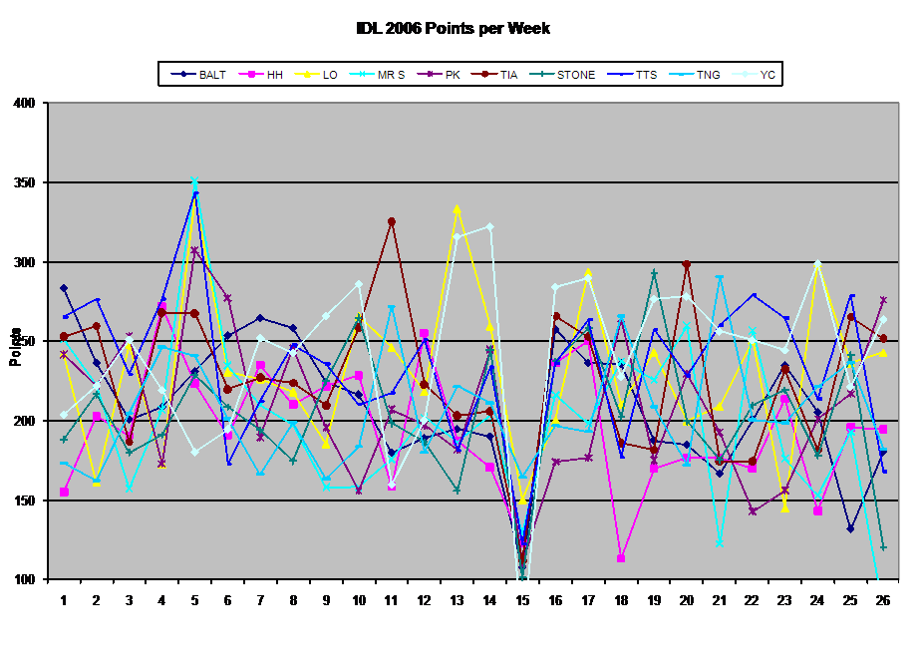The image size is (917, 669).
Task: Select the dark red TIA peak marker at week 11
Action: point(392,221)
